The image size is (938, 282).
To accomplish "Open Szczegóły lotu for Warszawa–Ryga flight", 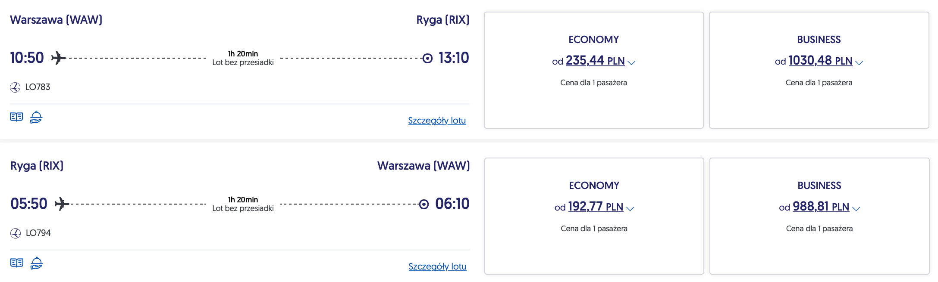I will [x=437, y=121].
